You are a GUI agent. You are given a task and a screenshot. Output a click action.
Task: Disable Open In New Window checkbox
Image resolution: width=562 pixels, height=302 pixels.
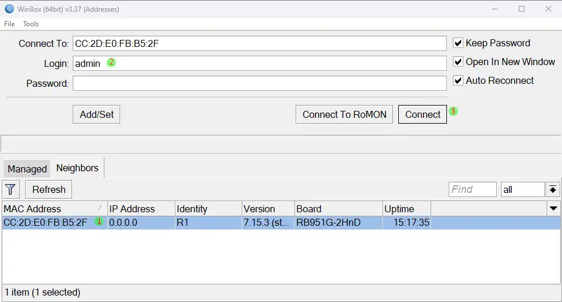pyautogui.click(x=459, y=62)
